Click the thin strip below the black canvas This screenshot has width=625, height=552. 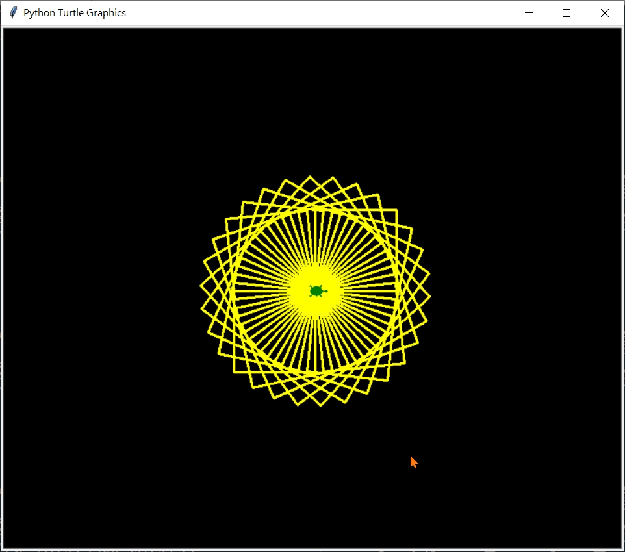(x=312, y=549)
